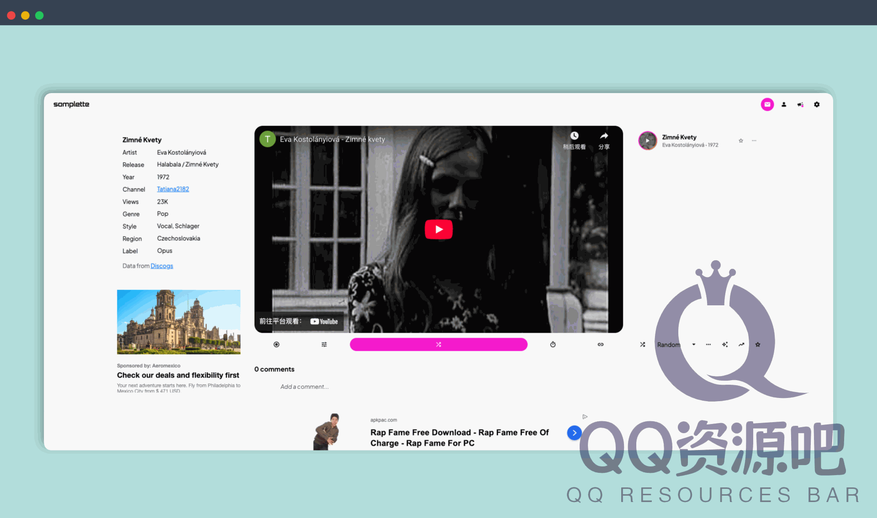Toggle the circular record icon below video
The width and height of the screenshot is (877, 518).
pyautogui.click(x=276, y=345)
